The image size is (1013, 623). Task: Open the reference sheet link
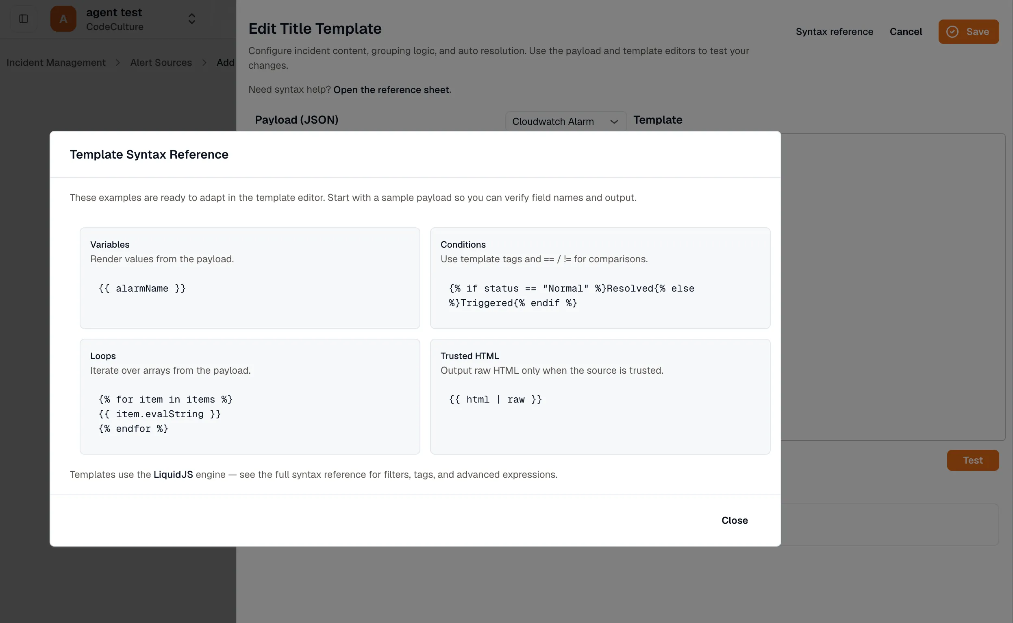[391, 90]
